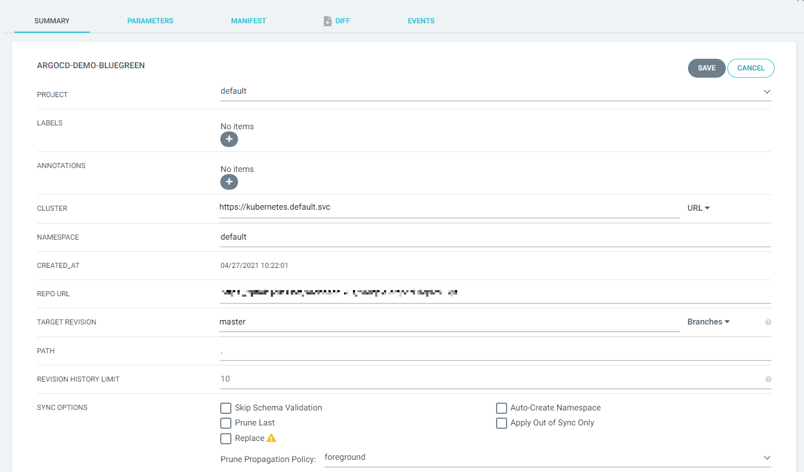The width and height of the screenshot is (804, 472).
Task: Open the cluster URL type dropdown
Action: (699, 208)
